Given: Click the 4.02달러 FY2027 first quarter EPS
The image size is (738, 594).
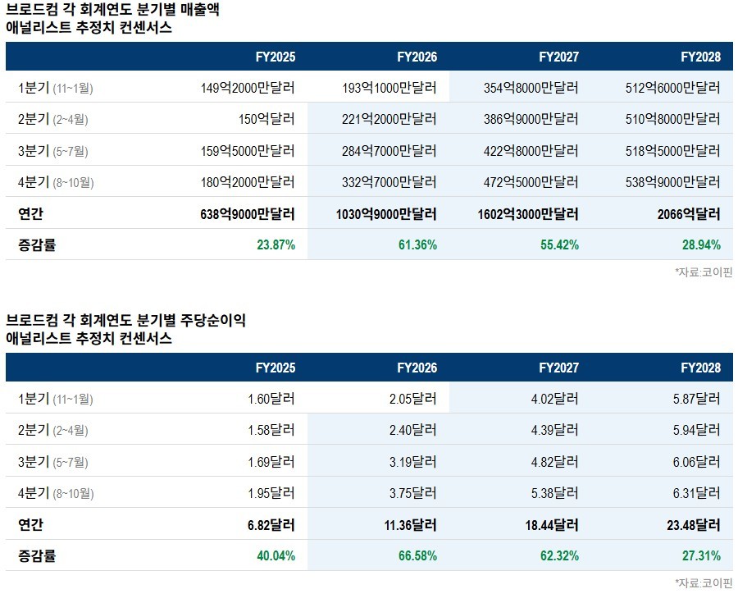Looking at the screenshot, I should [x=554, y=399].
